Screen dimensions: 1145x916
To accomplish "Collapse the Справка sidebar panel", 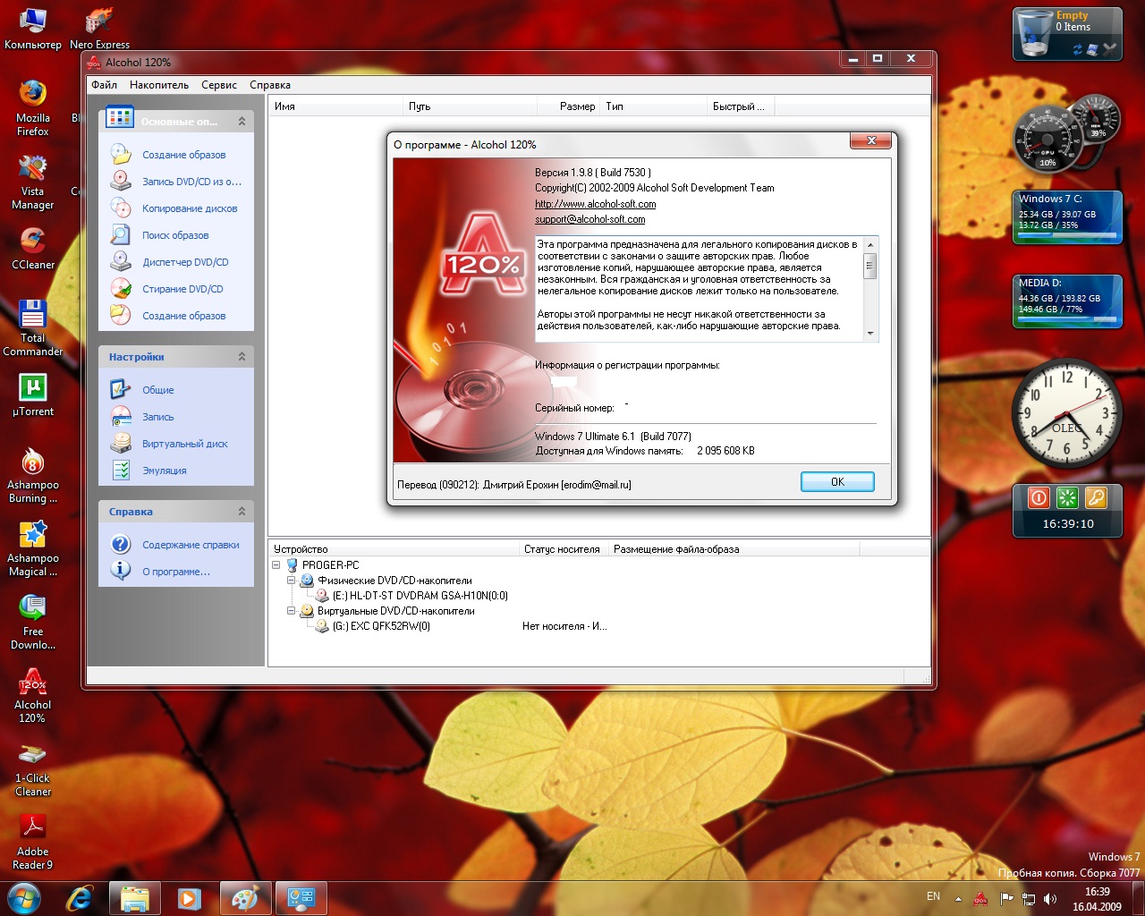I will pos(242,511).
